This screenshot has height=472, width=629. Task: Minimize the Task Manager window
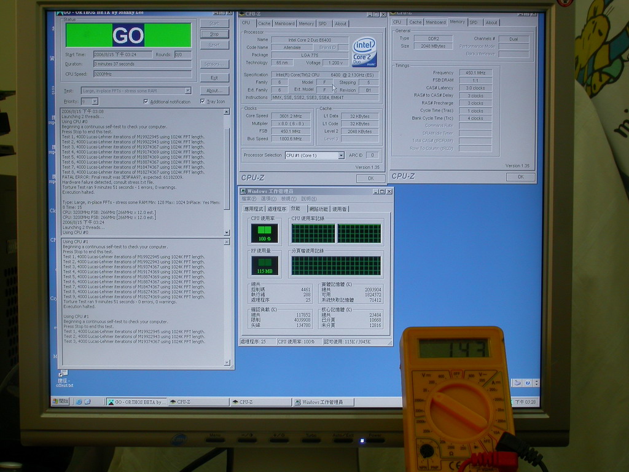(x=375, y=192)
